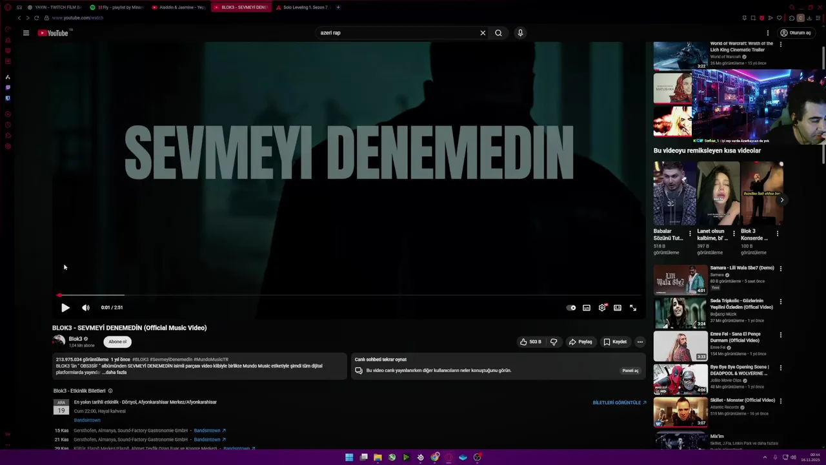The height and width of the screenshot is (465, 826).
Task: Take a snapshot with the toolbar snapshot icon
Action: click(752, 18)
